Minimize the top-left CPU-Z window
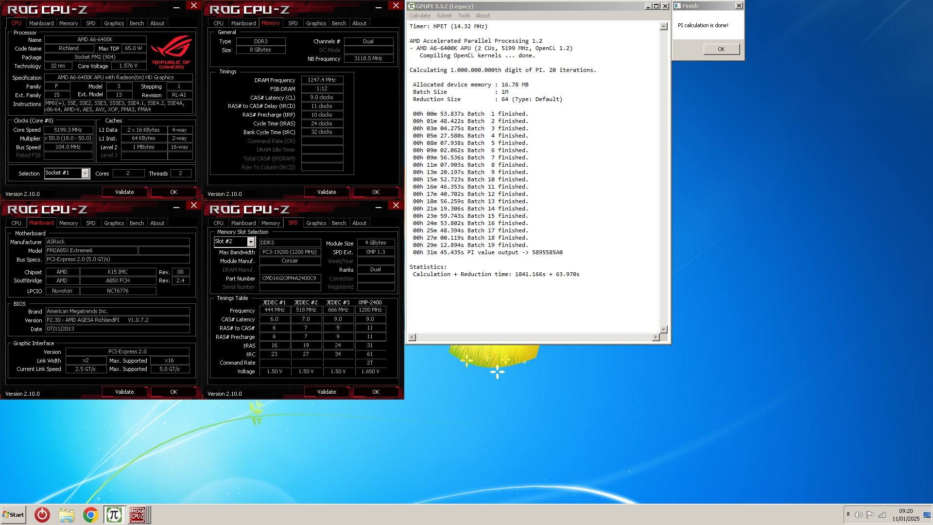Screen dimensions: 933x525 tap(176, 7)
